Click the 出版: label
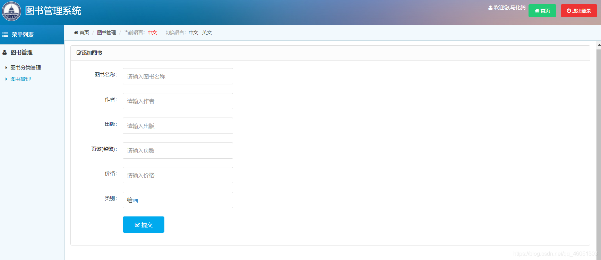Image resolution: width=601 pixels, height=260 pixels. point(111,124)
